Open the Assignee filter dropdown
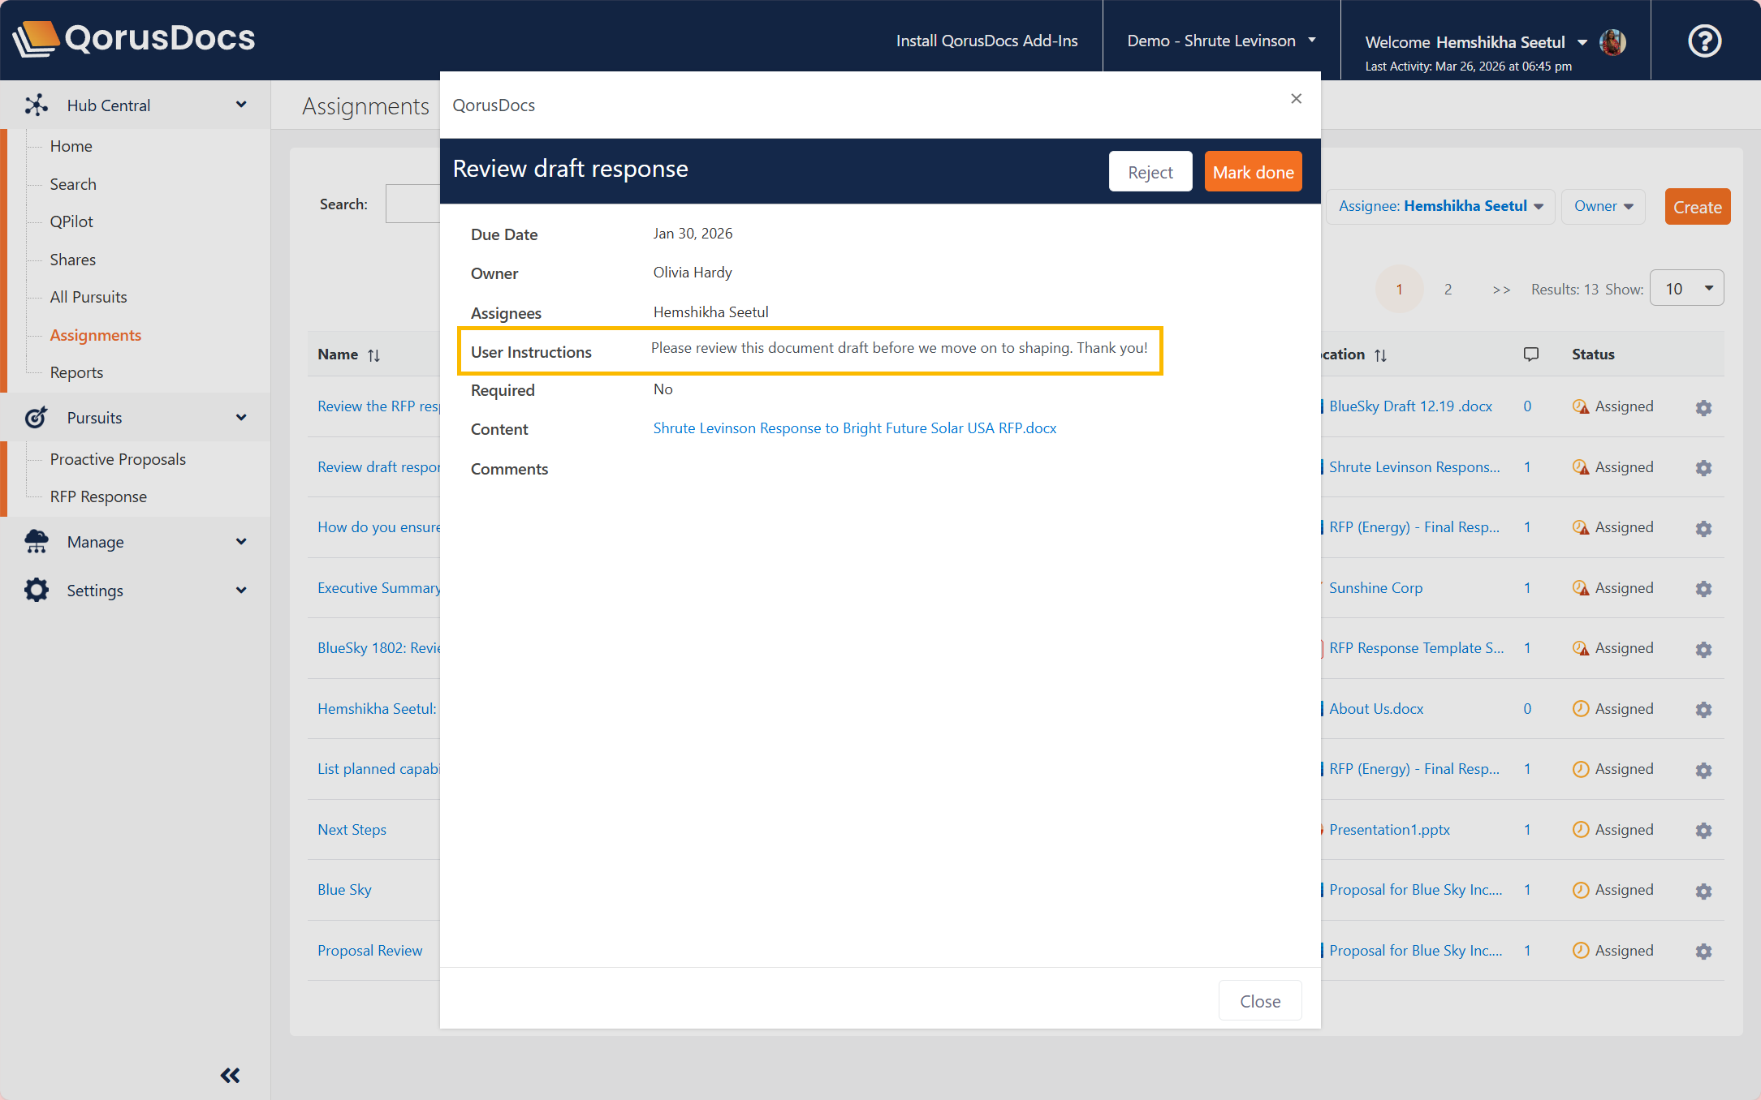 [x=1440, y=206]
